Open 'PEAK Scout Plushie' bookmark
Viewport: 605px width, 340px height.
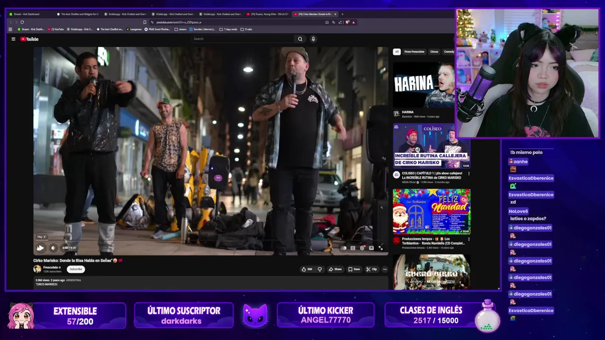[158, 29]
